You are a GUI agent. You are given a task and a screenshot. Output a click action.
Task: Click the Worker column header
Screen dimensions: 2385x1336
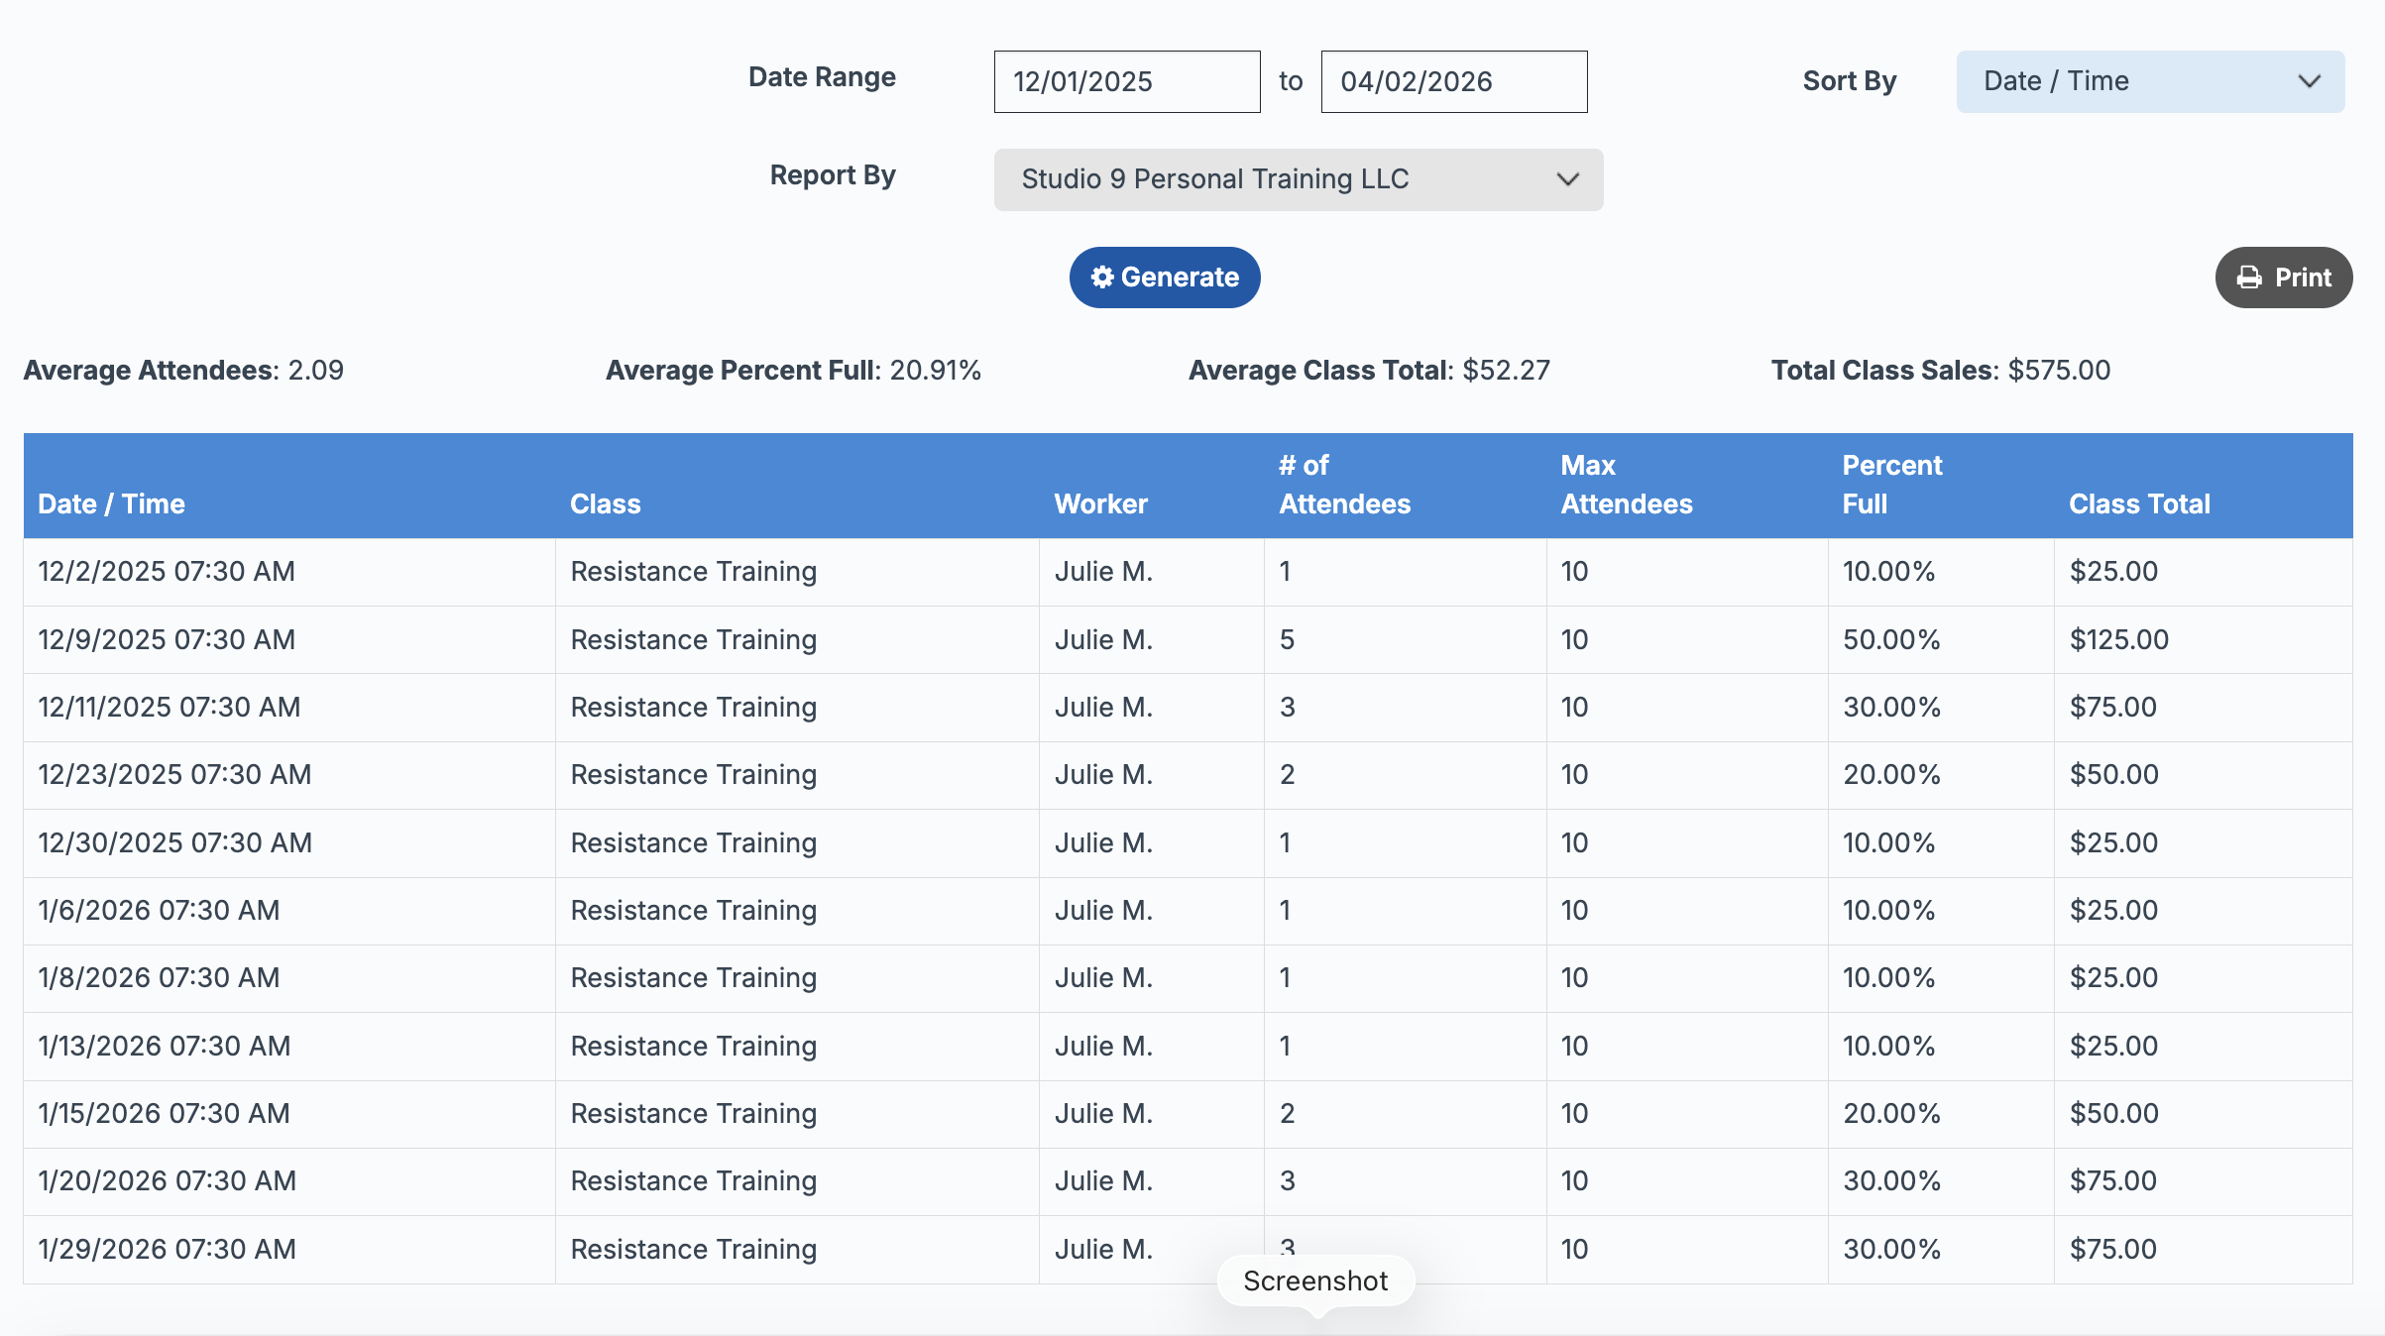pos(1100,503)
